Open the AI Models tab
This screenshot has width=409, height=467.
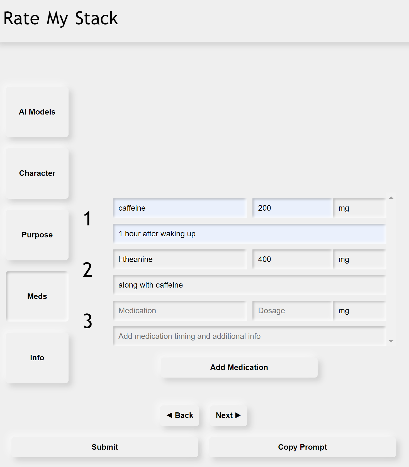(x=37, y=112)
